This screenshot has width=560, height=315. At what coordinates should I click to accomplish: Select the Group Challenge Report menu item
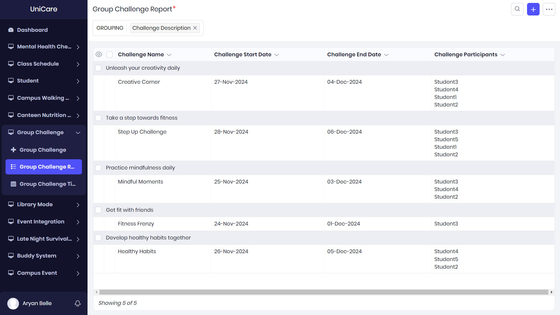tap(44, 167)
